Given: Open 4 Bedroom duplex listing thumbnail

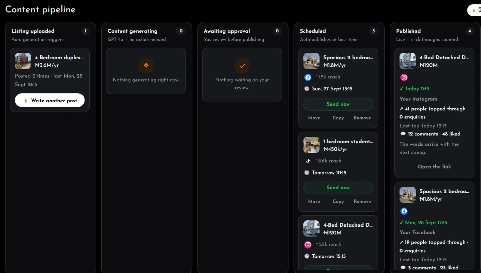Looking at the screenshot, I should coord(23,61).
